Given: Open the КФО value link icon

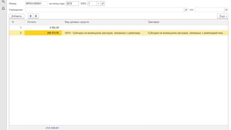Looking at the screenshot, I should (x=103, y=4).
